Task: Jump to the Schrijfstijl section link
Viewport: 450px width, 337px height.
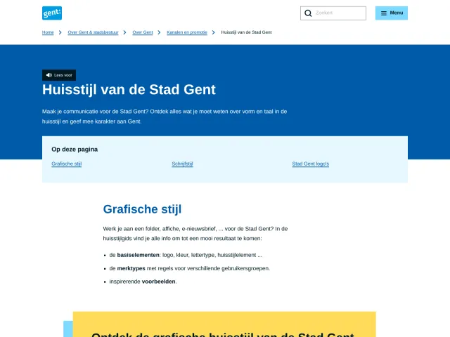Action: [x=183, y=164]
